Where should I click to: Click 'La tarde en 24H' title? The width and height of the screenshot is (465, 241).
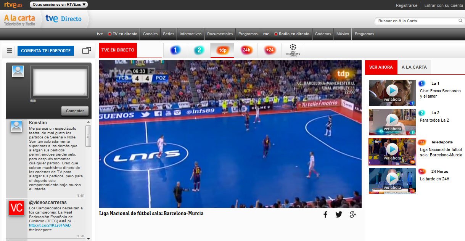[435, 179]
